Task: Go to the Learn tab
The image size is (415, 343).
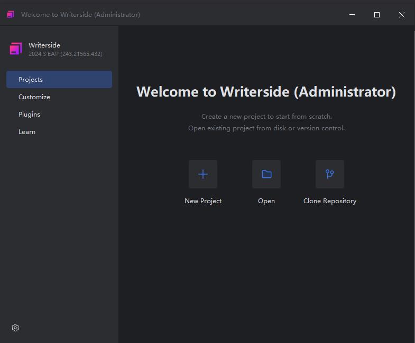Action: click(27, 132)
